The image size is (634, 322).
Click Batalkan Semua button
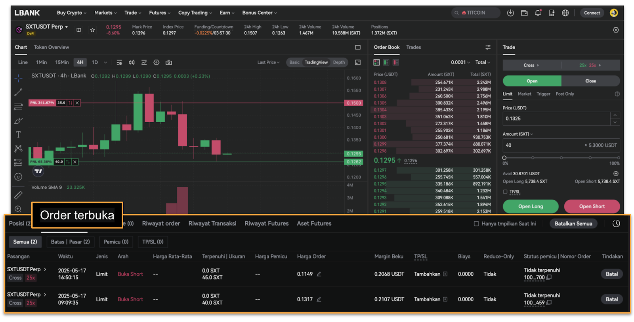click(573, 224)
